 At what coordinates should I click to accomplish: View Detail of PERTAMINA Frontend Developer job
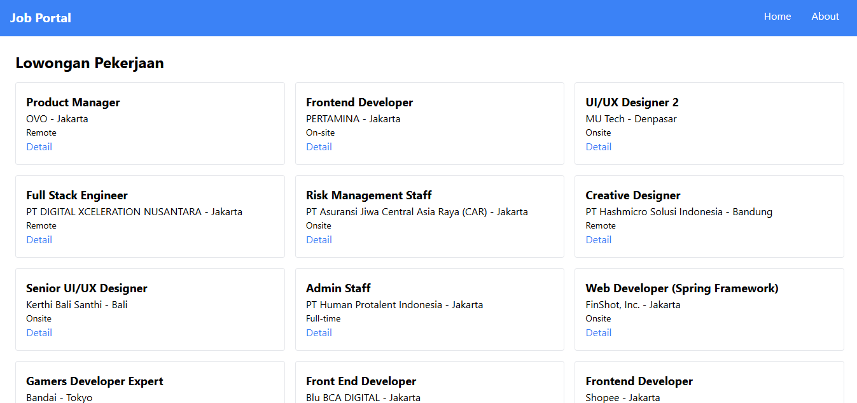[319, 147]
